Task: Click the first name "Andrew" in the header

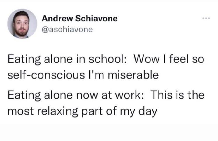Action: click(x=58, y=19)
